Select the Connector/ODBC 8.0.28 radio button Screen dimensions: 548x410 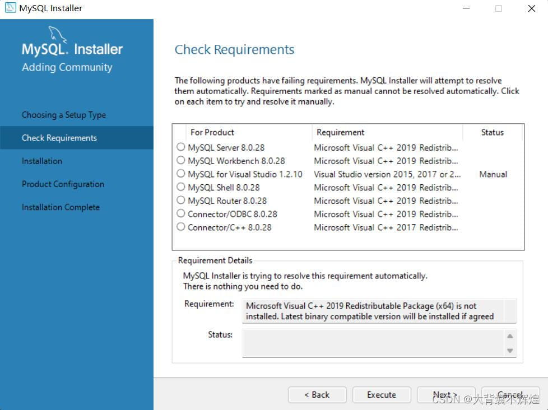(180, 214)
